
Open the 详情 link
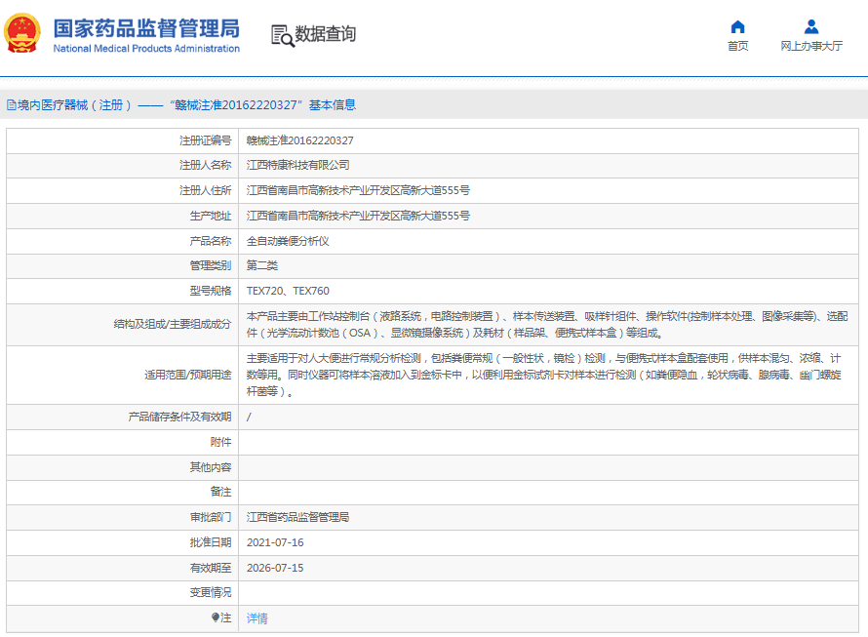tap(256, 617)
